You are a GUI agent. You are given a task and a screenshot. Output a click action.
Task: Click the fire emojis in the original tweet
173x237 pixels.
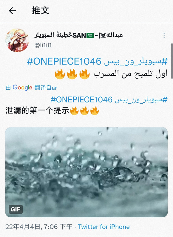(x=72, y=74)
